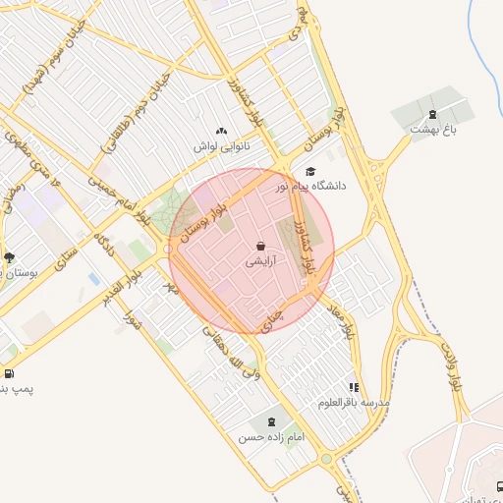503x503 pixels.
Task: Select the خیابان دوم (طالقانی) street label
Action: pos(136,113)
